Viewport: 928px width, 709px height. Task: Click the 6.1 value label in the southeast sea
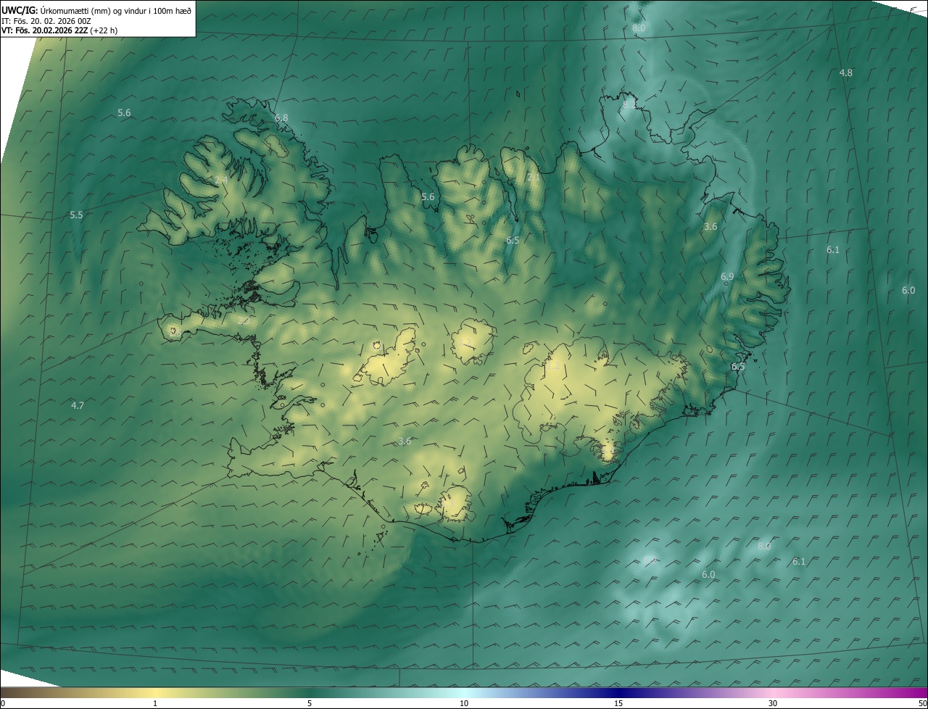(x=799, y=561)
